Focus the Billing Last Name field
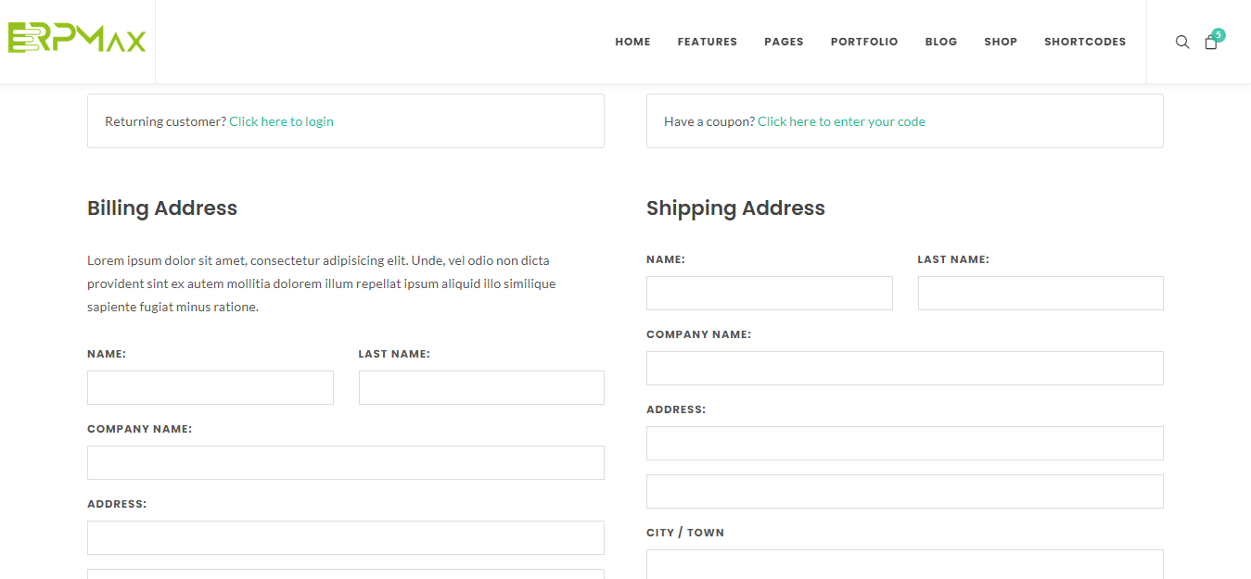The height and width of the screenshot is (579, 1251). tap(481, 388)
